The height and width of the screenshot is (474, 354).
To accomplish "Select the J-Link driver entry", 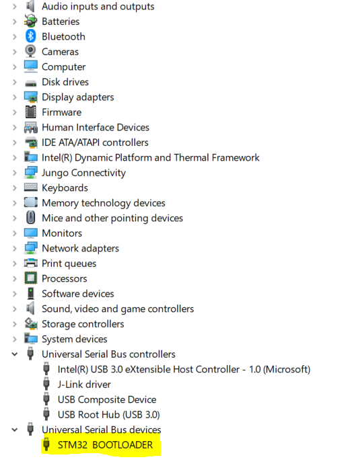I will 84,384.
